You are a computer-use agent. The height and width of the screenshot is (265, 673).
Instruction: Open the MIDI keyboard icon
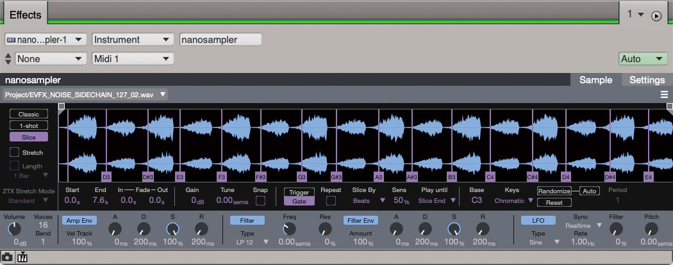[22, 257]
